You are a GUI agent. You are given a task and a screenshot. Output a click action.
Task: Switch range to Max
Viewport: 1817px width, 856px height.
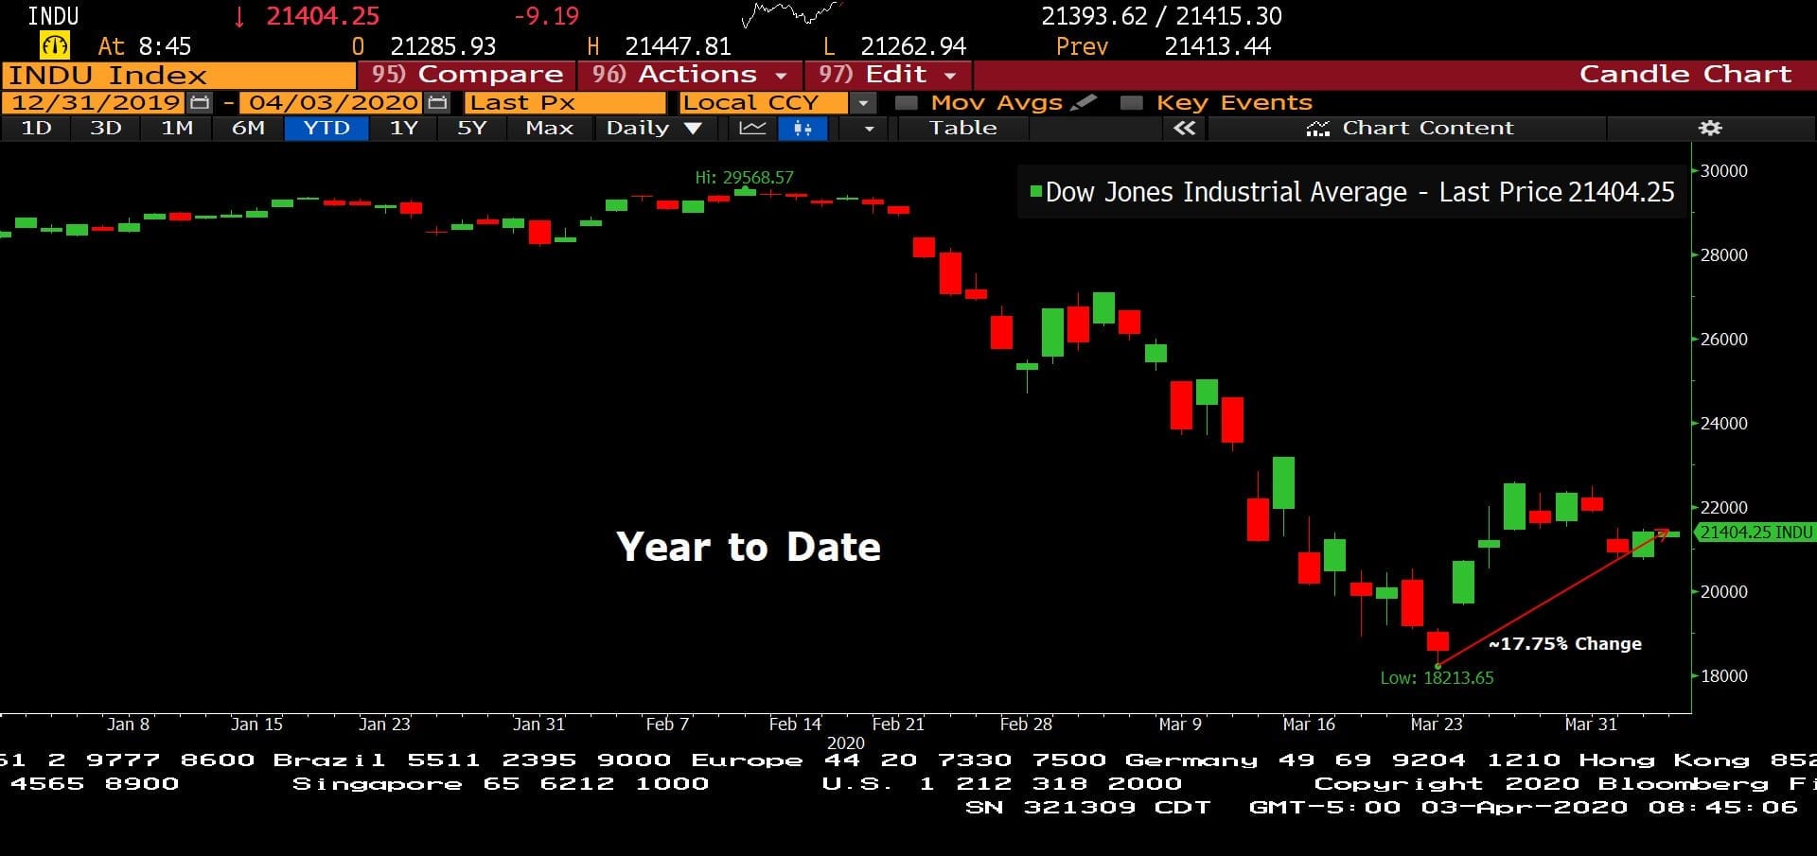pos(549,128)
